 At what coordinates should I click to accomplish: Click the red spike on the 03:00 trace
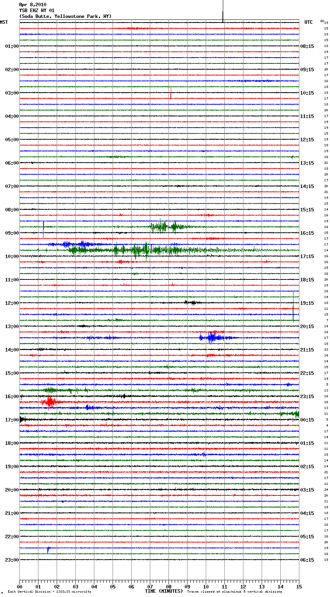coord(170,93)
